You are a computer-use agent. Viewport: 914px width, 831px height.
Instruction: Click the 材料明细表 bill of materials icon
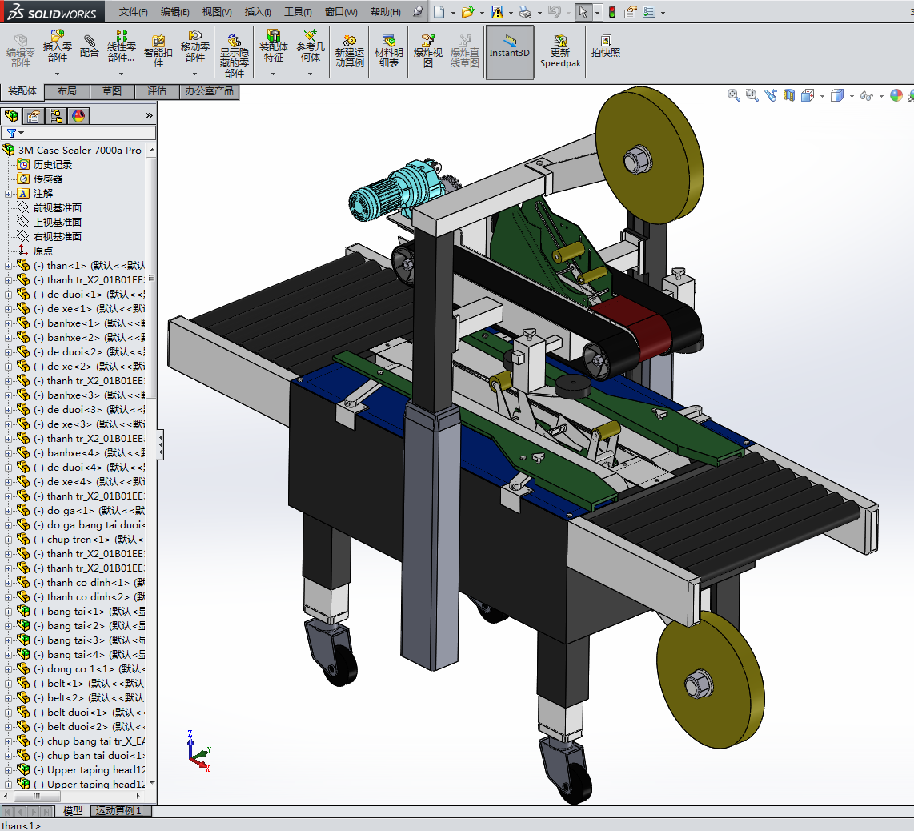(x=389, y=50)
